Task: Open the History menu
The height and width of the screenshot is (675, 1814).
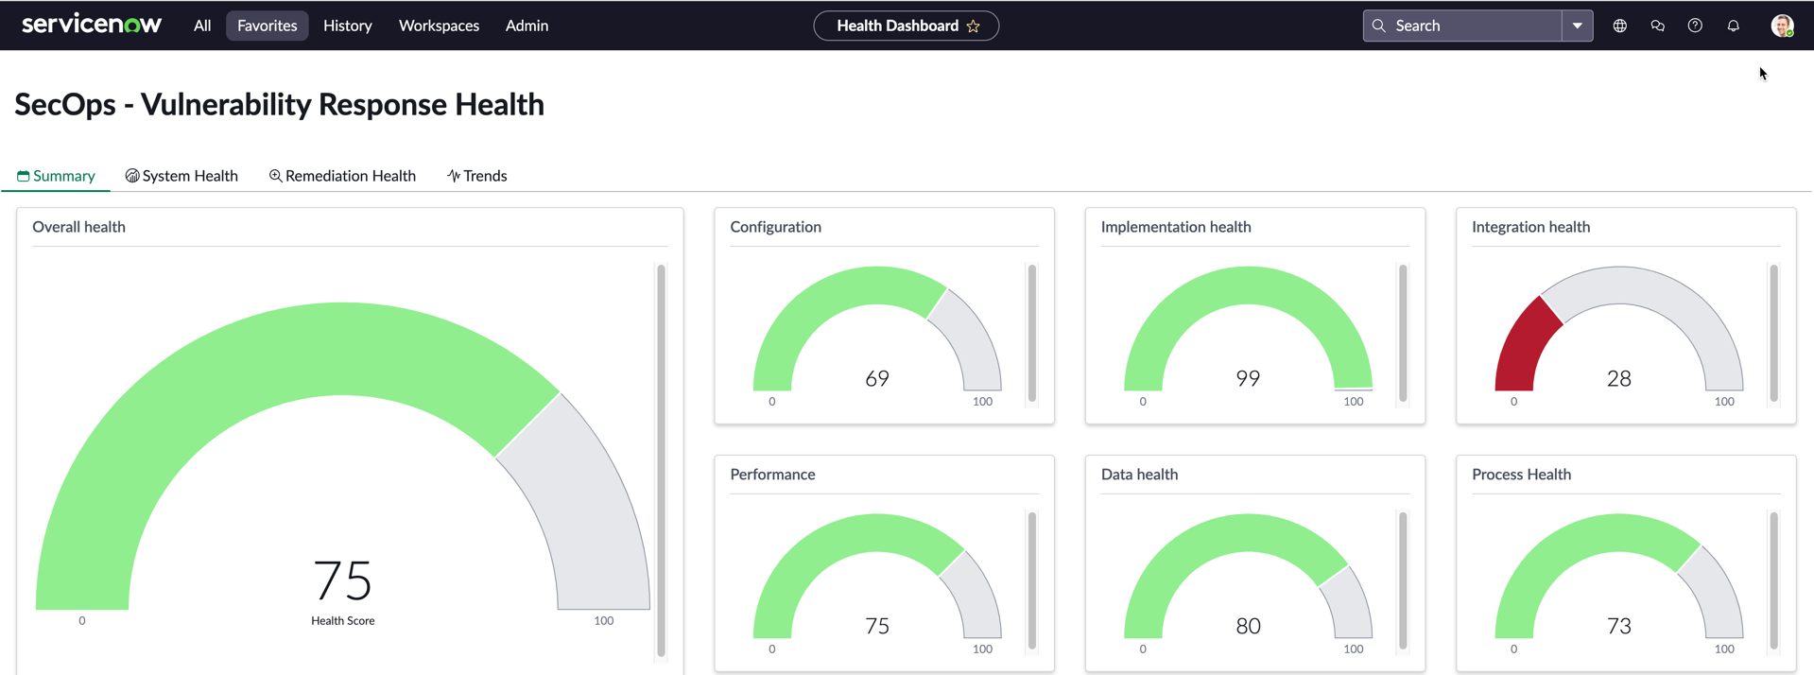Action: click(347, 26)
